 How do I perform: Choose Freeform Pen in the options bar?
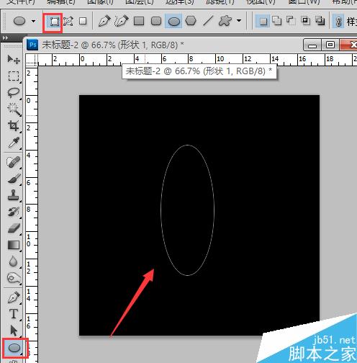pyautogui.click(x=122, y=21)
